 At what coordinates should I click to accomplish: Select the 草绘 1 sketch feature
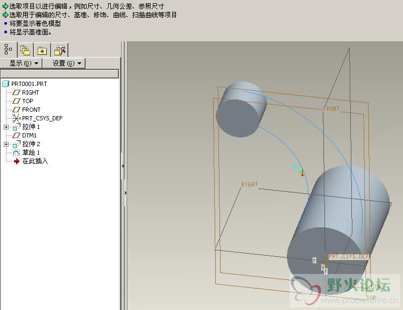[31, 153]
